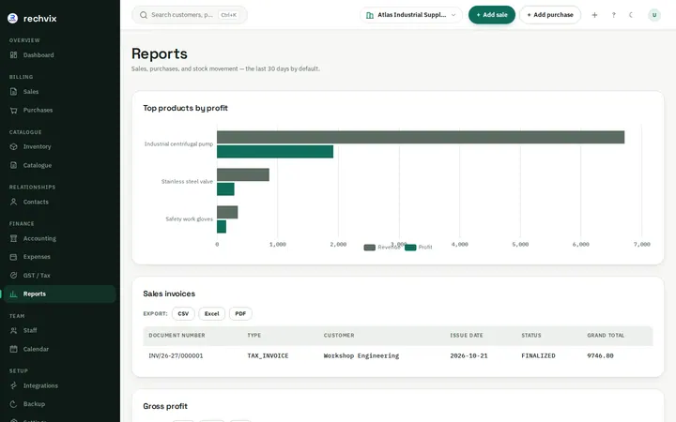This screenshot has width=676, height=422.
Task: Open Accounting icon in sidebar
Action: pyautogui.click(x=14, y=238)
